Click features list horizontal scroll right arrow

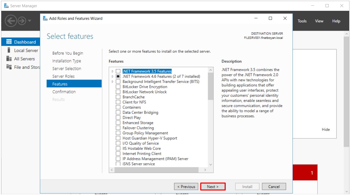pyautogui.click(x=205, y=170)
